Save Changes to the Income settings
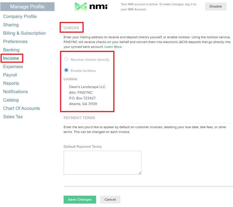 (x=80, y=199)
